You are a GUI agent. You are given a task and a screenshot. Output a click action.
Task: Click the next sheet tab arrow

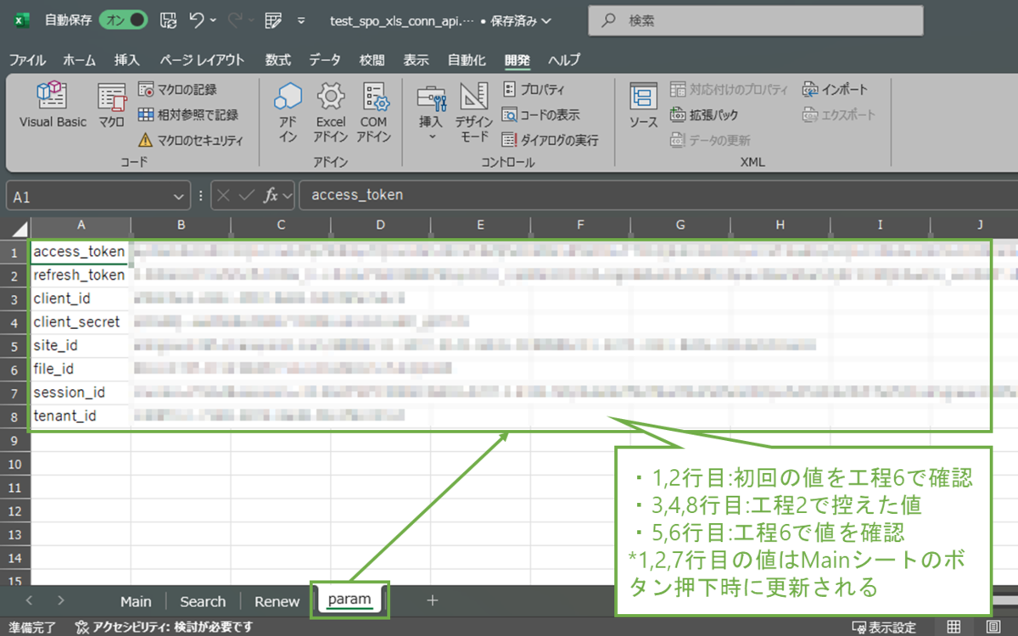[60, 600]
